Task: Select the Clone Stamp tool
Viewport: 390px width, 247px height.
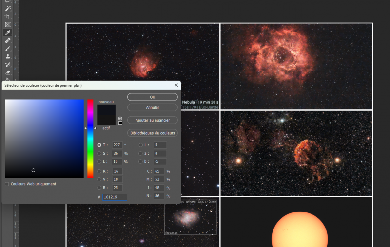Action: [8, 56]
